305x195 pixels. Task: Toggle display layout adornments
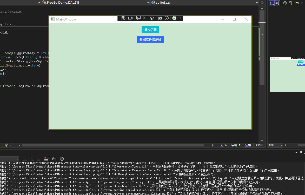(145, 18)
